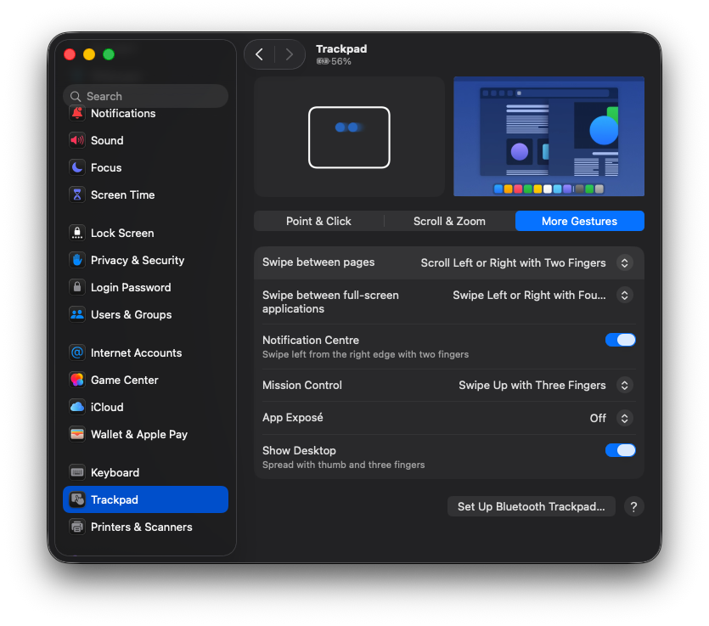
Task: Click the Notifications bell icon in sidebar
Action: click(77, 114)
